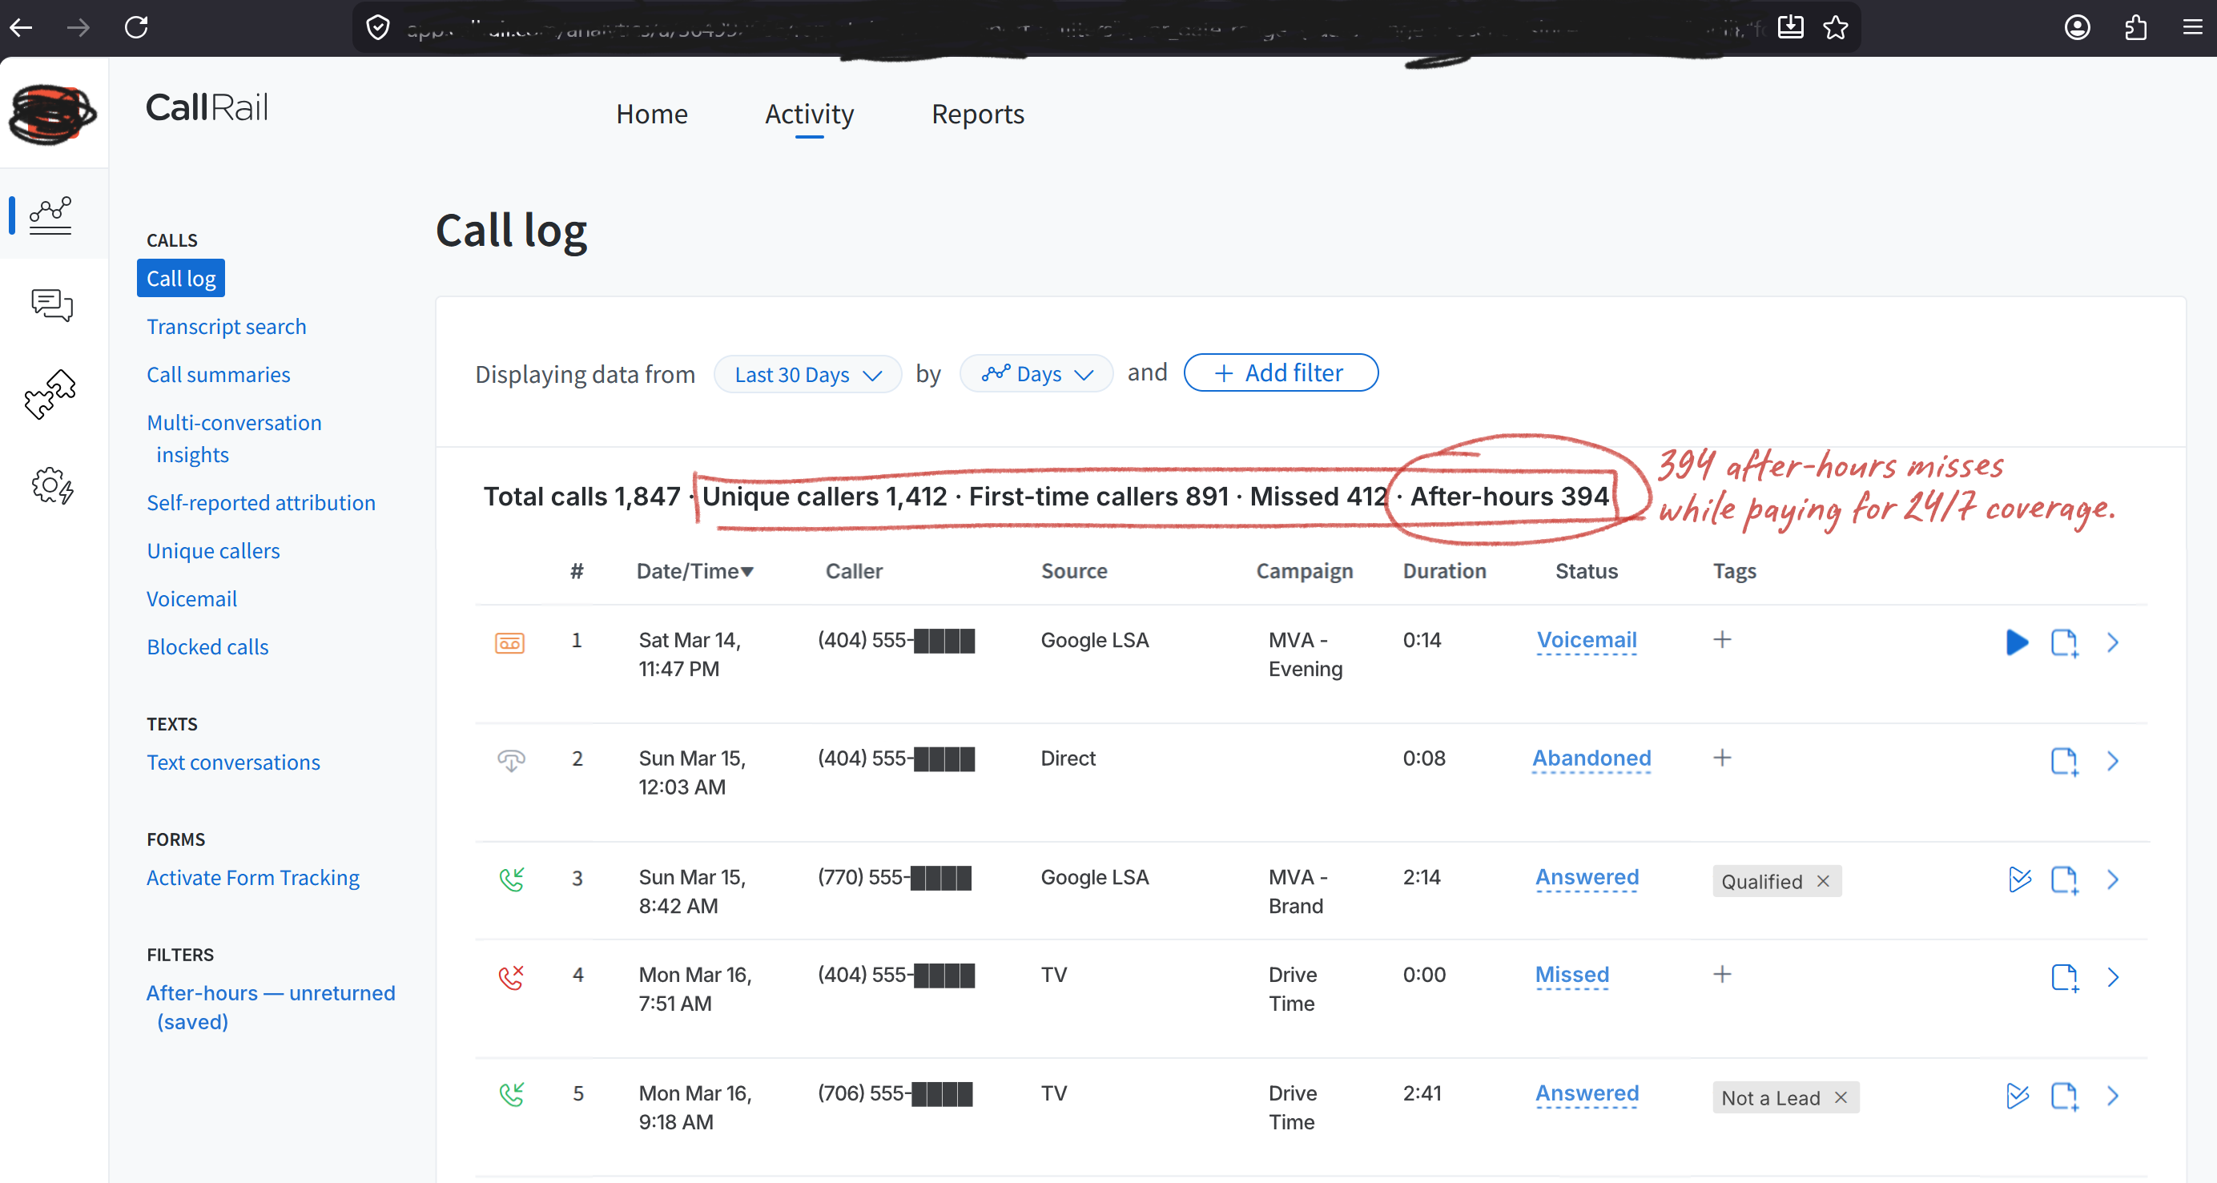Expand details for call 3 with chevron

2113,879
